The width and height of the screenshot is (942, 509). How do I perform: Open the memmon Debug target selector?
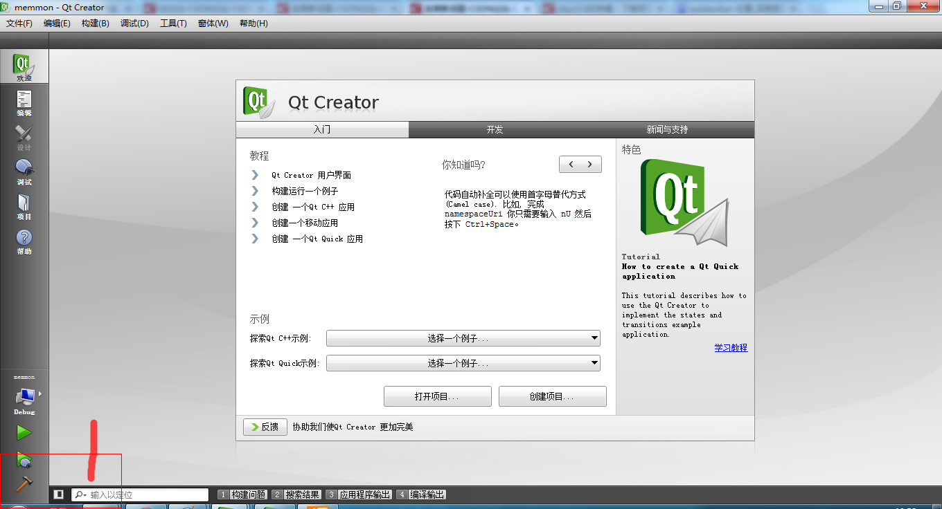[24, 396]
